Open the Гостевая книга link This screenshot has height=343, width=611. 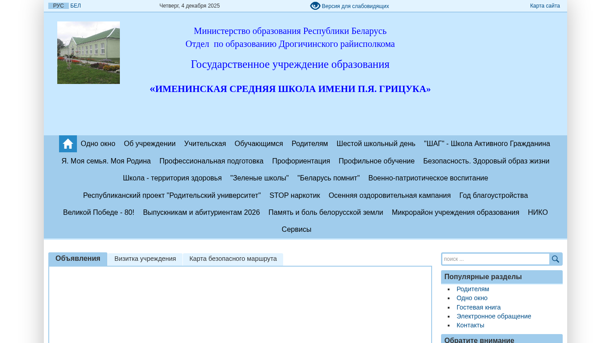(x=479, y=307)
